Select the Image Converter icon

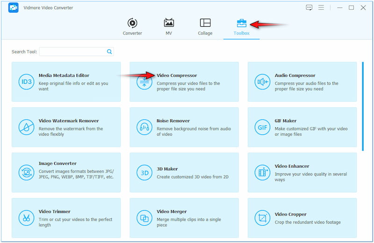(x=26, y=172)
